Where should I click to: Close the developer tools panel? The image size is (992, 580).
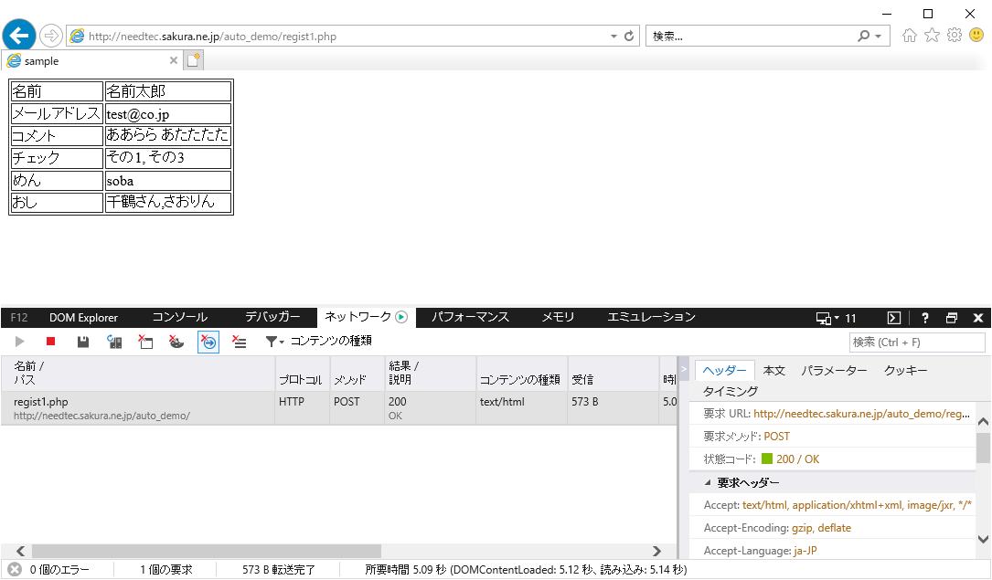click(x=978, y=318)
